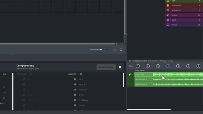The height and width of the screenshot is (114, 203).
Task: Click the Synth keyboard icon
Action: pos(168,20)
